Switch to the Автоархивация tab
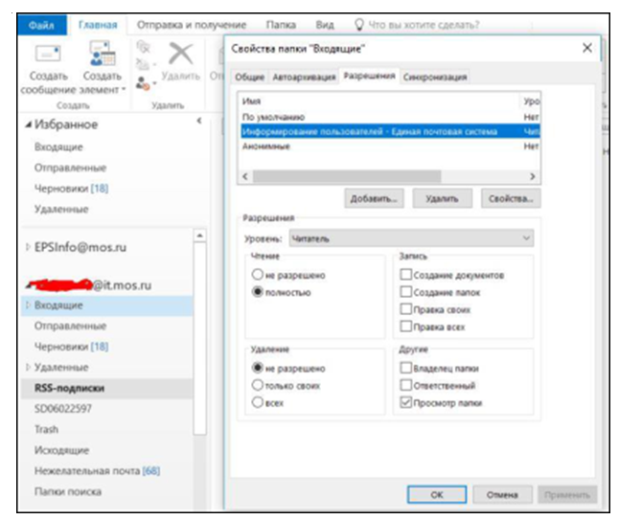Image resolution: width=619 pixels, height=520 pixels. click(304, 77)
